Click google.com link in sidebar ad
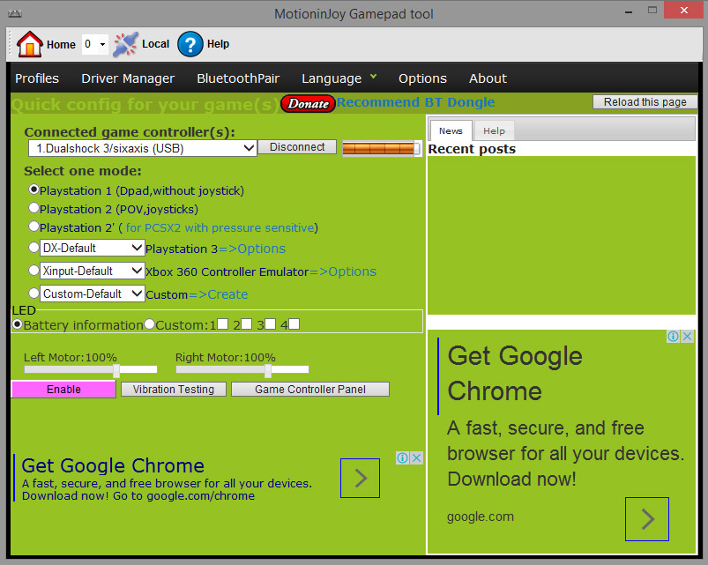 (481, 517)
